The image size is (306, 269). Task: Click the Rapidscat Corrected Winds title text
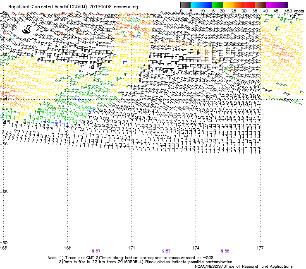pyautogui.click(x=73, y=7)
